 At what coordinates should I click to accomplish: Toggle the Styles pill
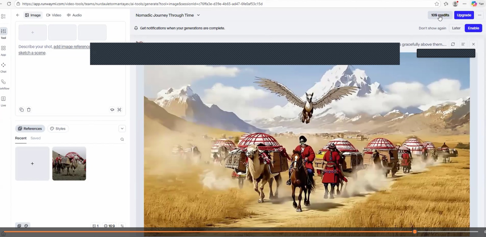point(58,129)
